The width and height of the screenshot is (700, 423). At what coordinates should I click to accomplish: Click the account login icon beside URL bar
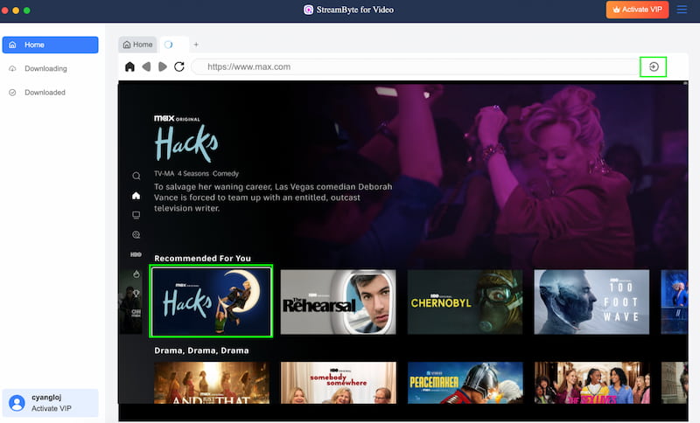tap(653, 67)
